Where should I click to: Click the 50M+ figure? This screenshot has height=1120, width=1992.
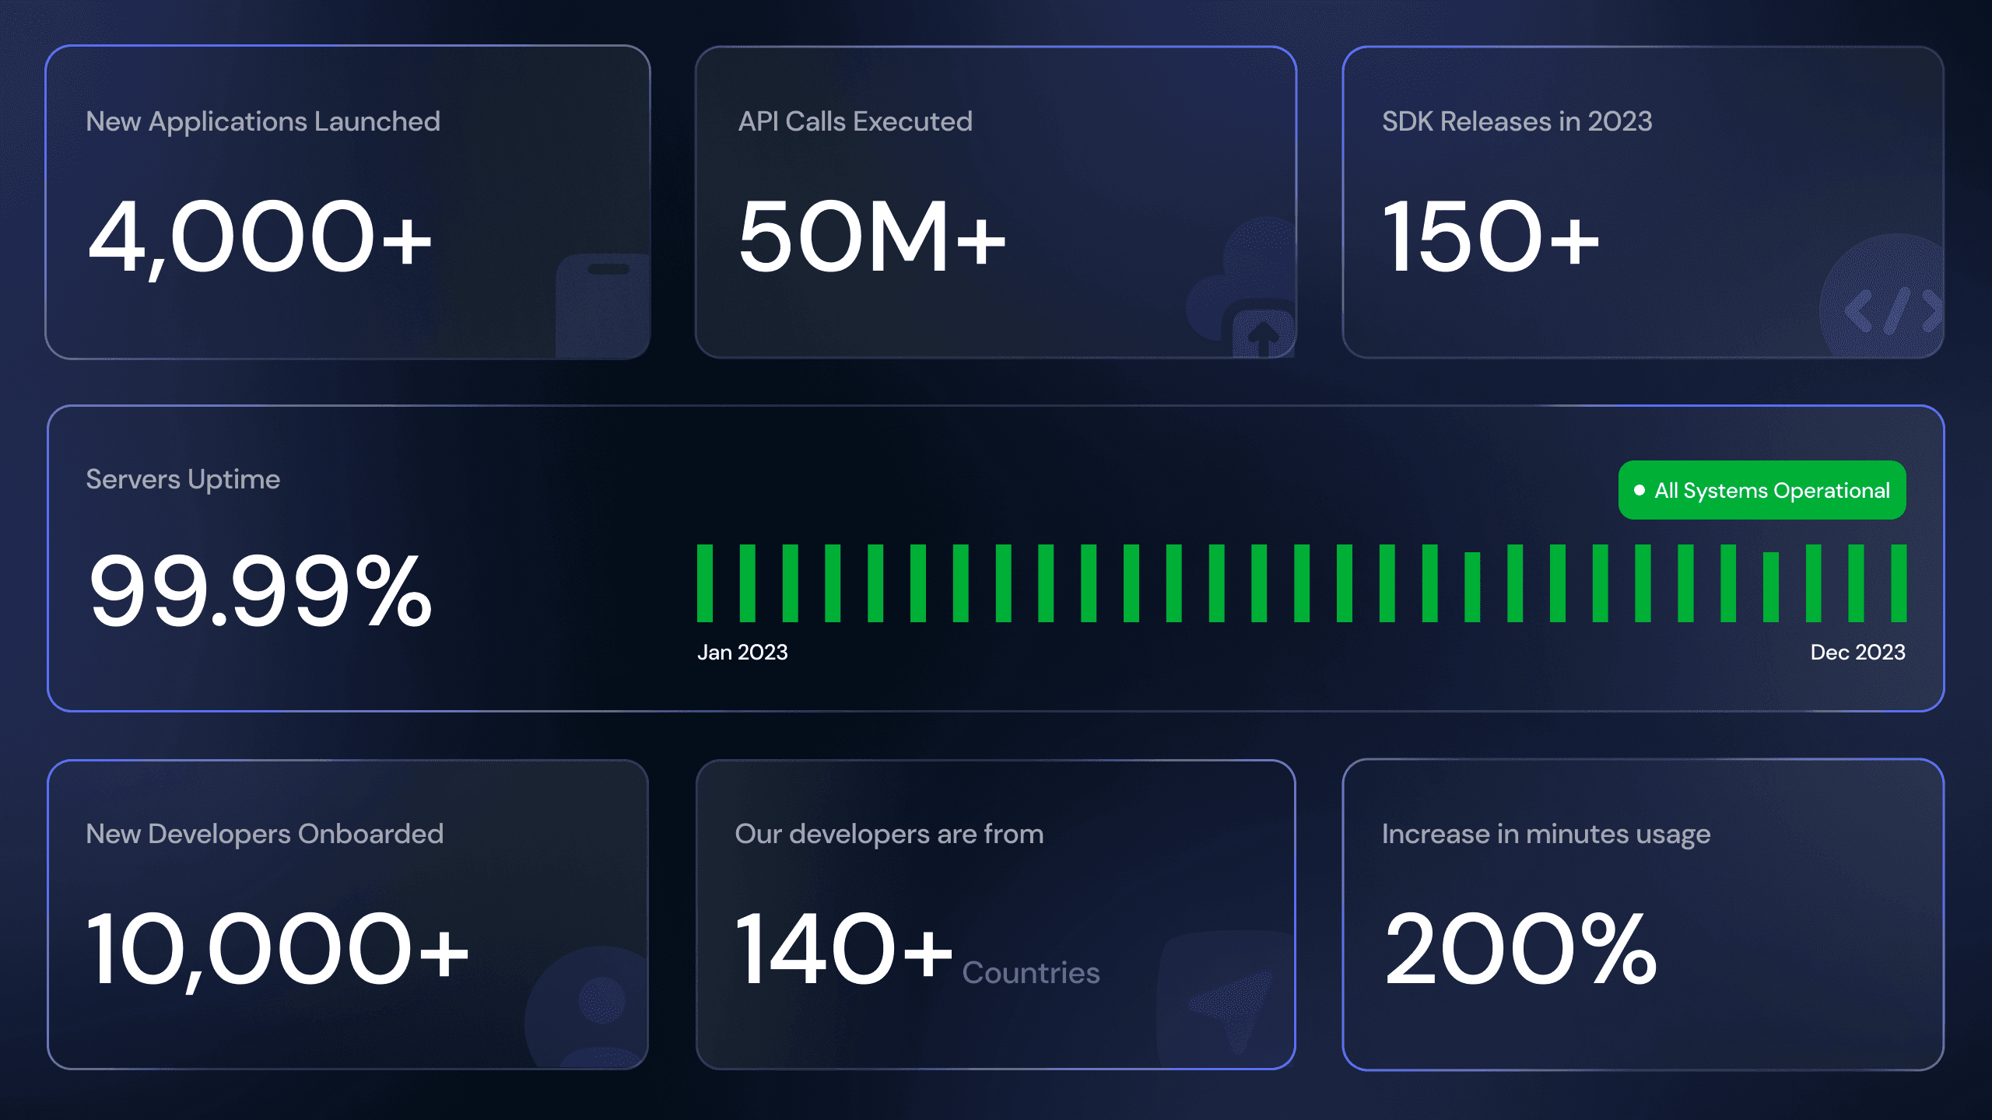[x=872, y=236]
